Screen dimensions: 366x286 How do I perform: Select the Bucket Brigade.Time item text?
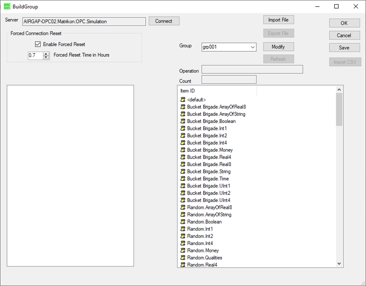(x=208, y=179)
